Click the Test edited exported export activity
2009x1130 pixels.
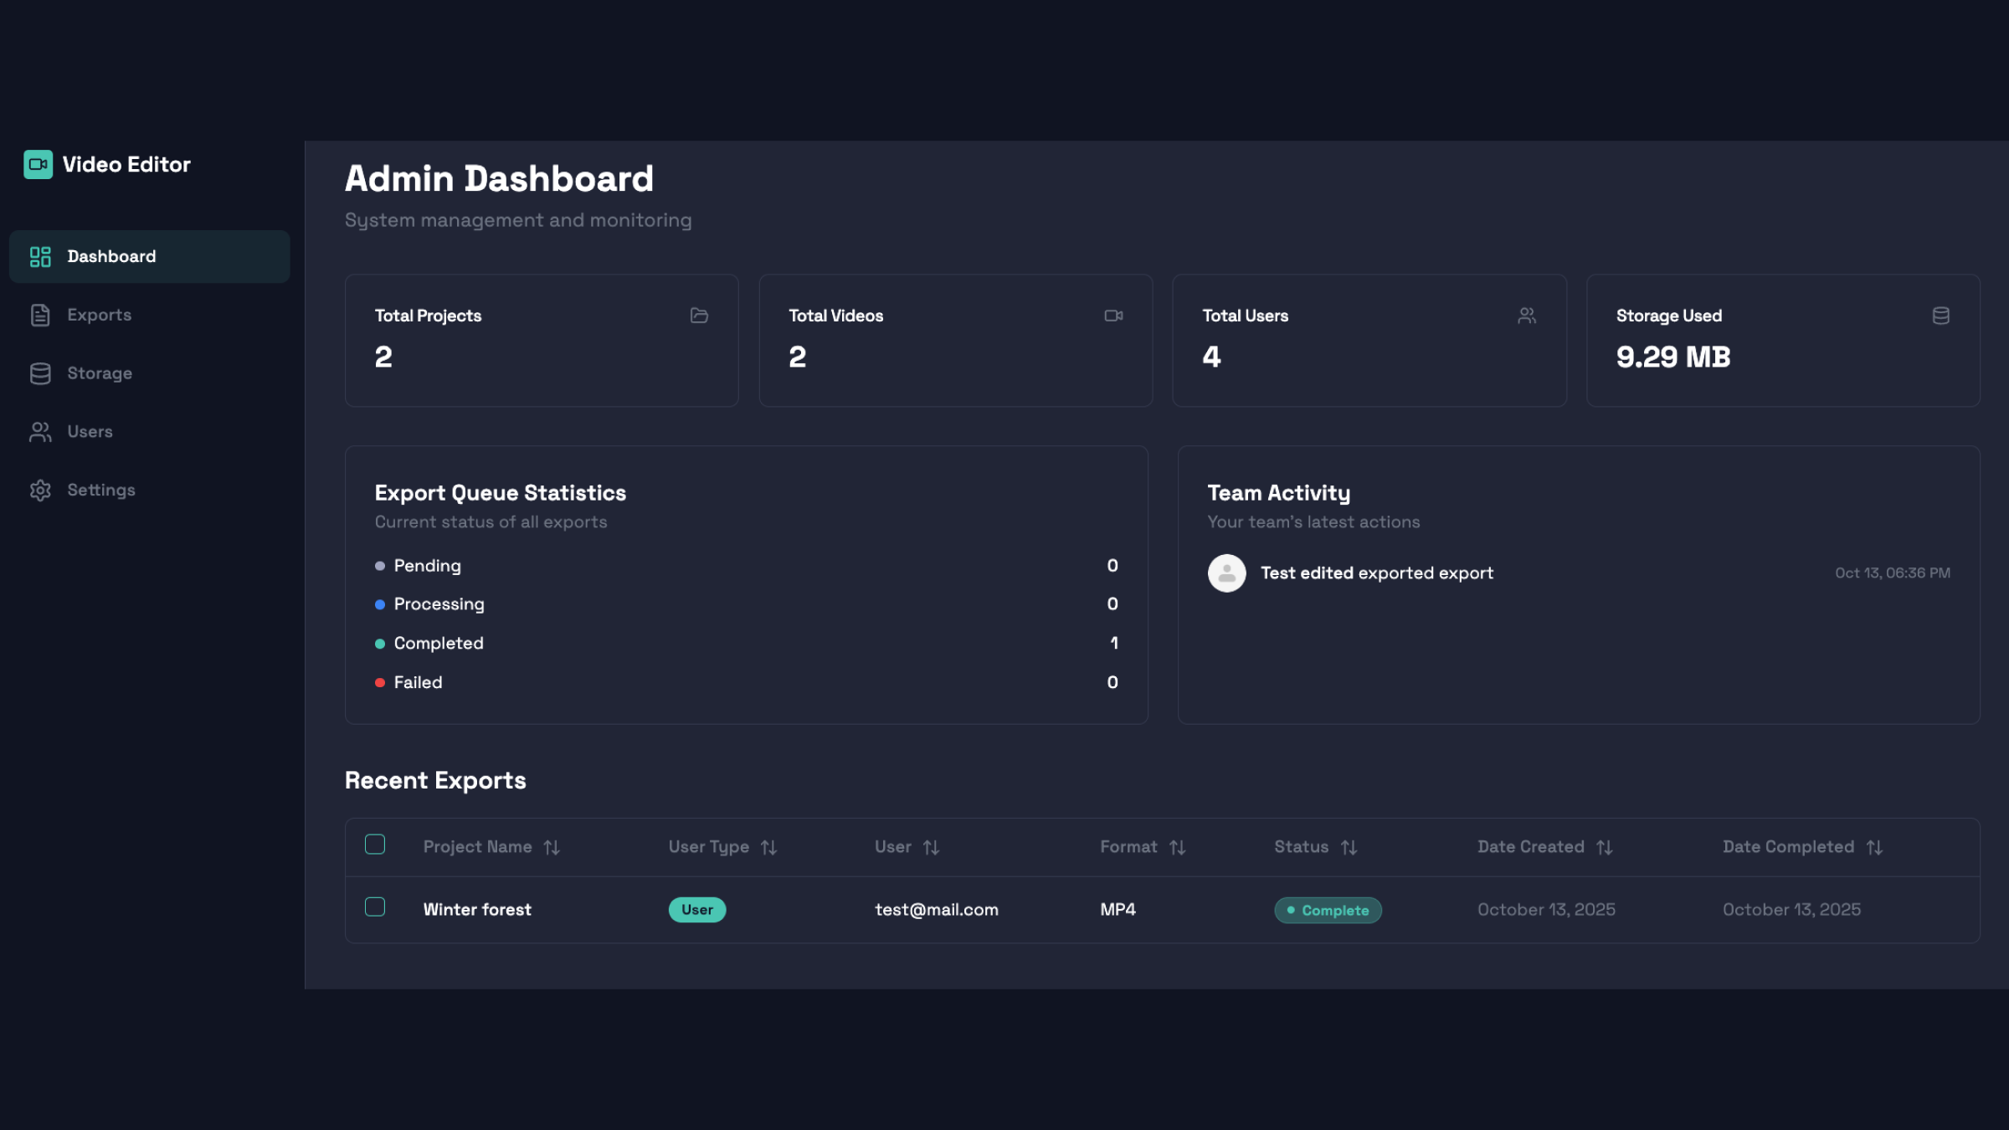1376,573
